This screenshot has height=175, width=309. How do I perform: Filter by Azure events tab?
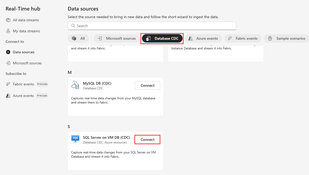tap(203, 39)
